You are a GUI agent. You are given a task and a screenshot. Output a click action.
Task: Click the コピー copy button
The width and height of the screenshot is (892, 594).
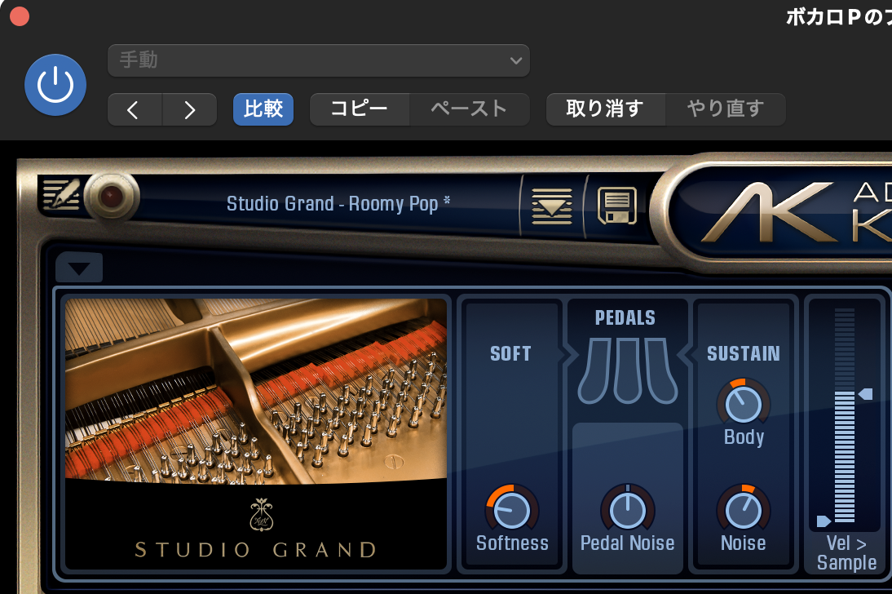pos(360,109)
